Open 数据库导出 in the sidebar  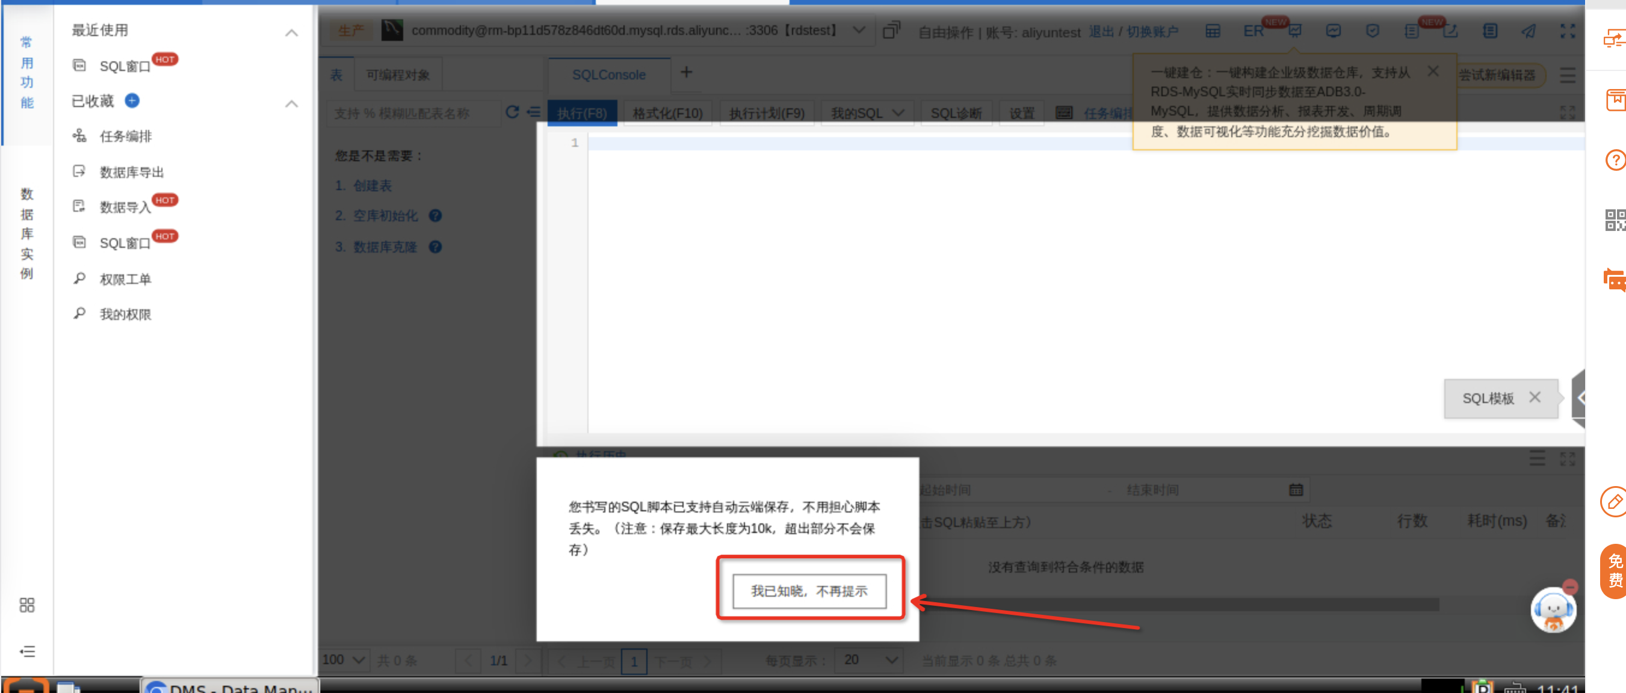[131, 172]
